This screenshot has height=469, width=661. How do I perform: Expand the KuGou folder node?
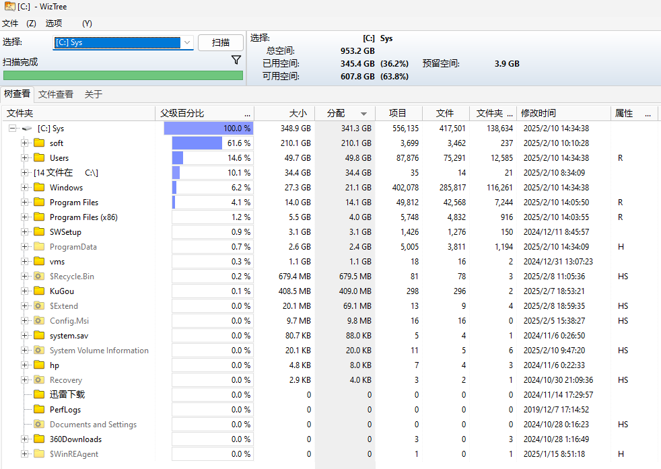[24, 291]
